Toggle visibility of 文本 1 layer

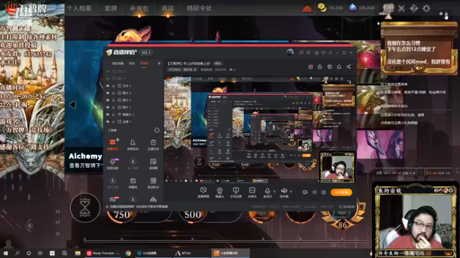[x=108, y=85]
